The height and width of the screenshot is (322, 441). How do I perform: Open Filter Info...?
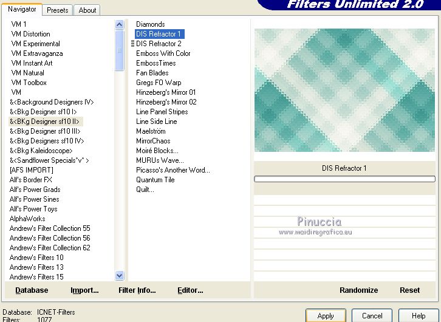[x=137, y=290]
